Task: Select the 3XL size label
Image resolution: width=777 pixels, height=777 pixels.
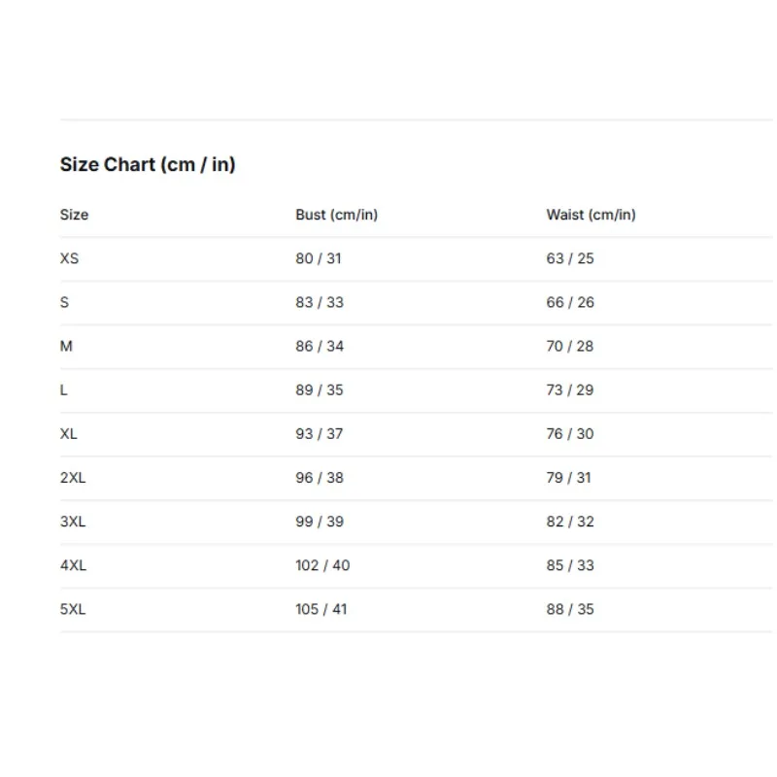Action: pos(73,522)
